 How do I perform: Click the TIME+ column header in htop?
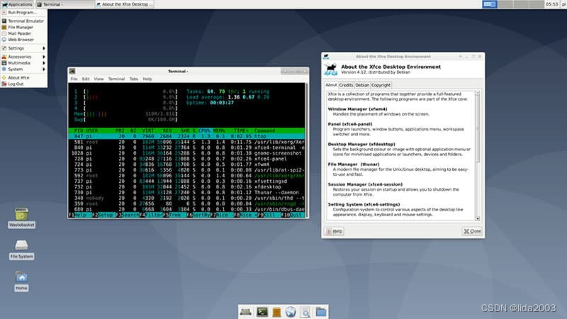pyautogui.click(x=241, y=130)
